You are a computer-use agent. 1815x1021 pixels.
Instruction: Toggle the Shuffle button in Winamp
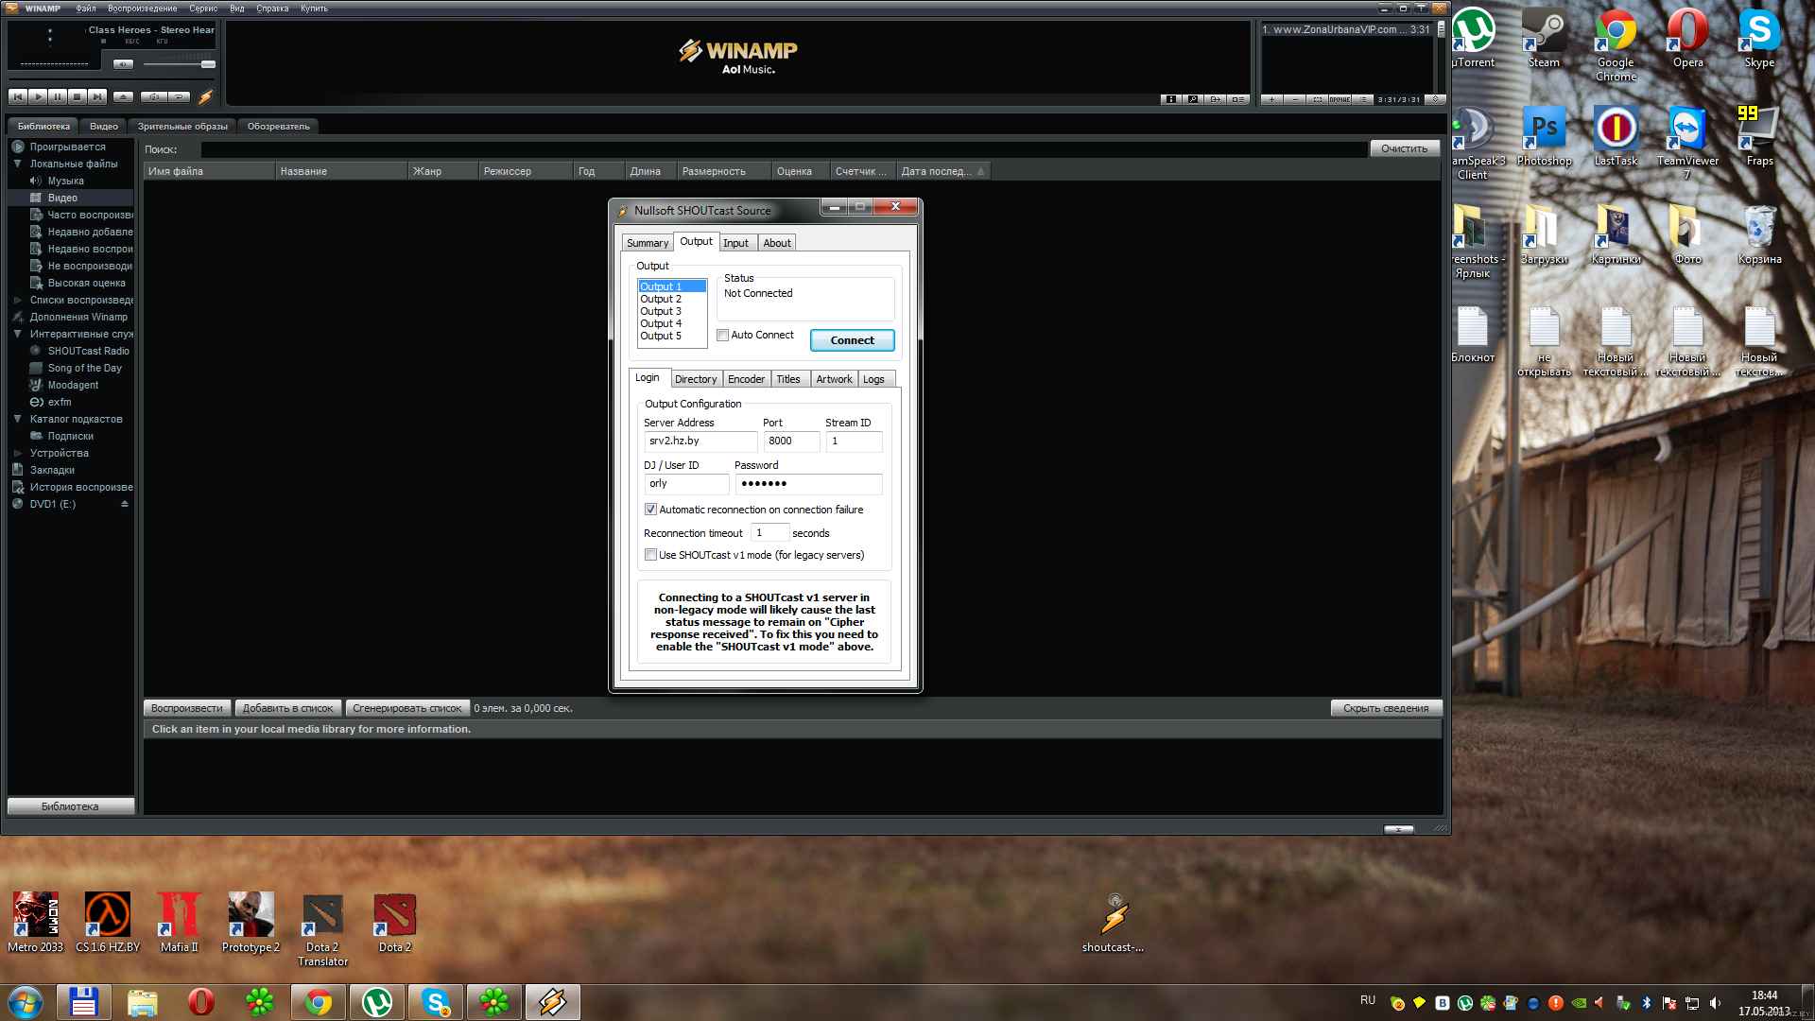click(155, 96)
